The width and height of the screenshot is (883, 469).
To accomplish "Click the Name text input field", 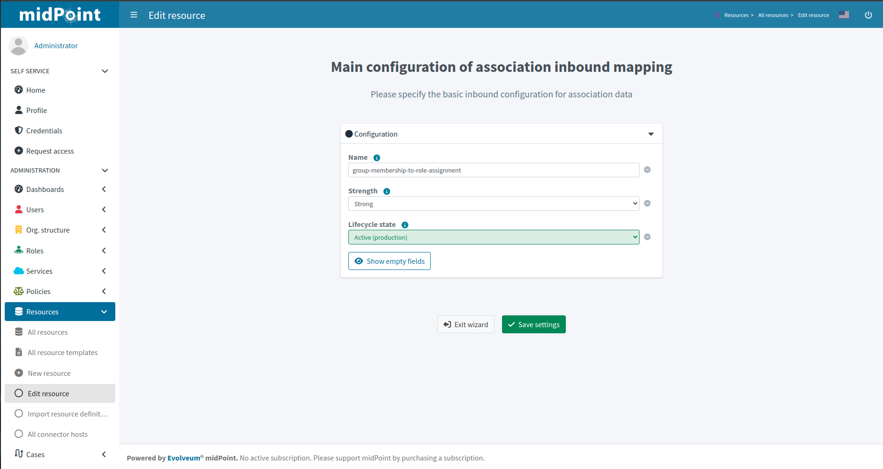I will coord(493,170).
